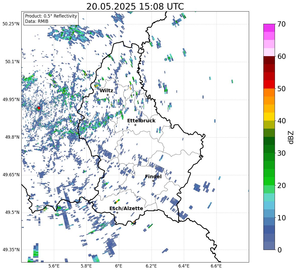Click the Esch/Alzette station cross marker

click(x=117, y=213)
